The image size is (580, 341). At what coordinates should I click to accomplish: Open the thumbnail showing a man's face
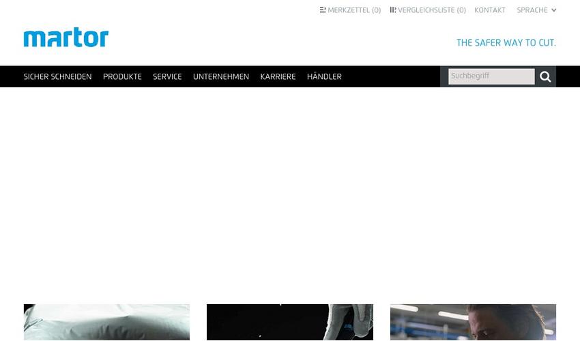pyautogui.click(x=473, y=322)
